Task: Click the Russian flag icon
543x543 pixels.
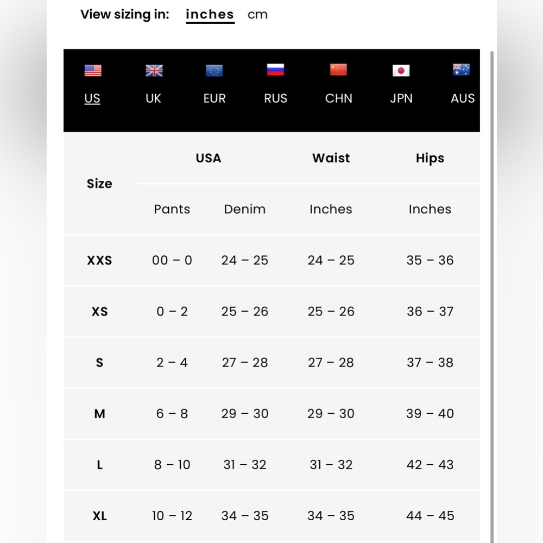Action: click(x=275, y=70)
